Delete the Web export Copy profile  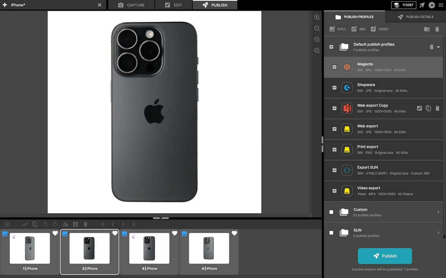(437, 108)
